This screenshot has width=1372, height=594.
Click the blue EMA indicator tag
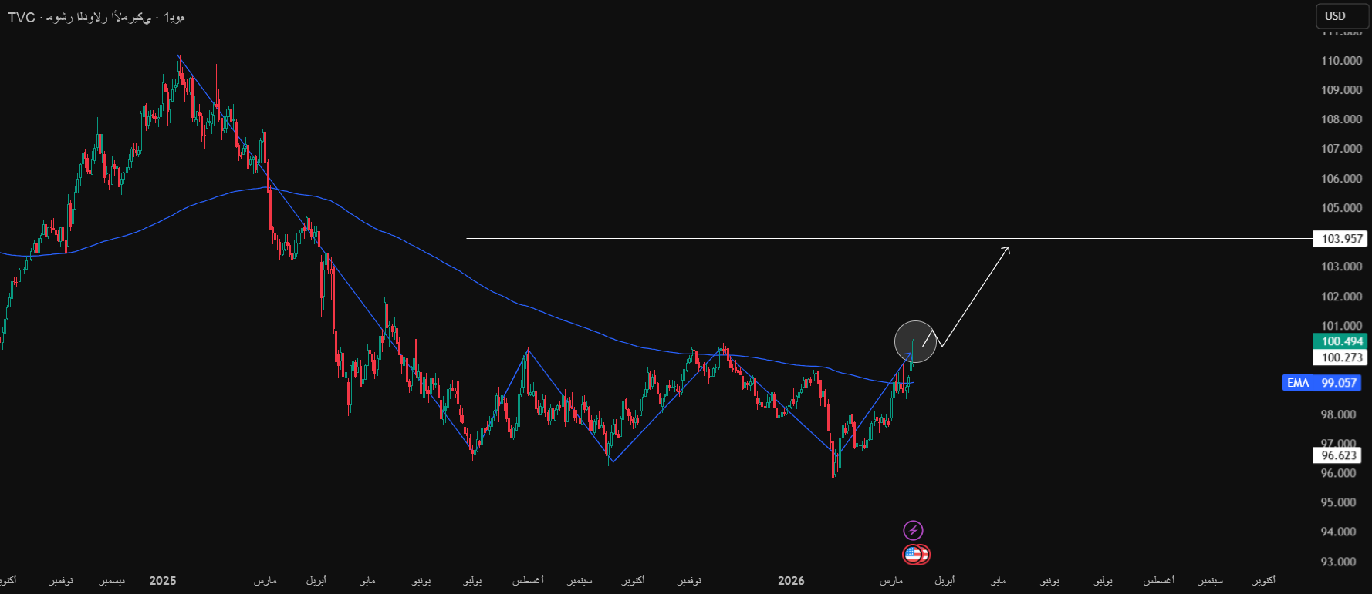(1297, 383)
